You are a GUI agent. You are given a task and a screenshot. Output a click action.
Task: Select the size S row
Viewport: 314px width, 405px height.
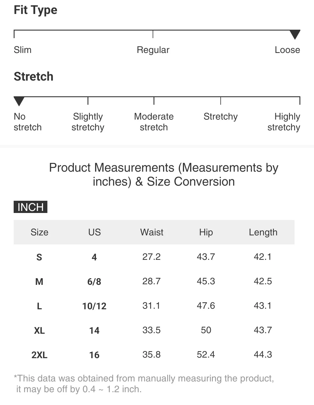point(154,257)
